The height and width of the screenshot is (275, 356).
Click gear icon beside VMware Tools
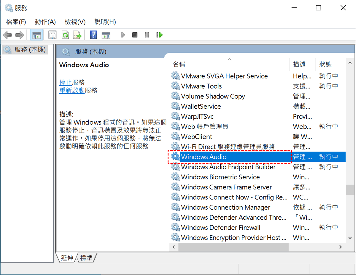point(176,86)
